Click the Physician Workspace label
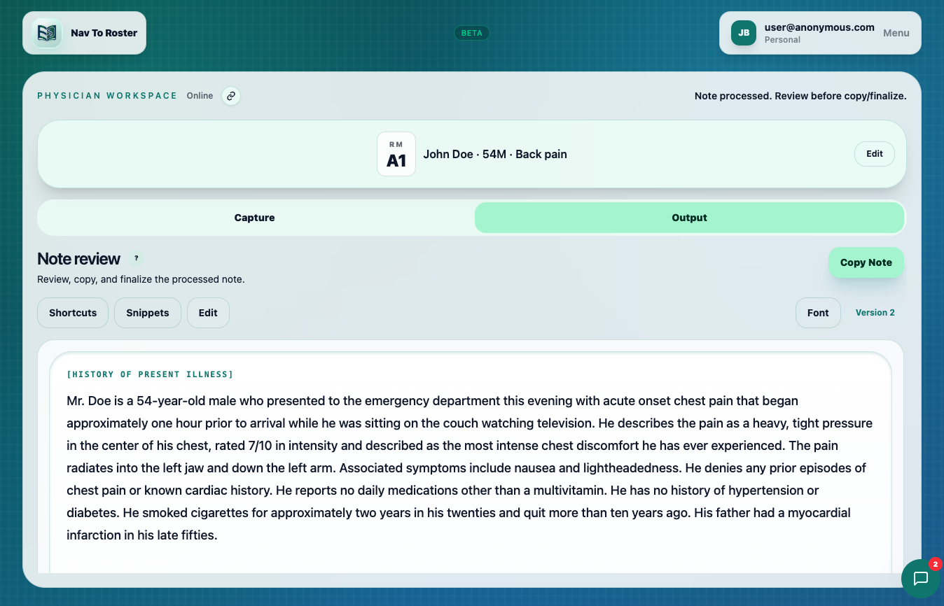944x606 pixels. coord(107,96)
